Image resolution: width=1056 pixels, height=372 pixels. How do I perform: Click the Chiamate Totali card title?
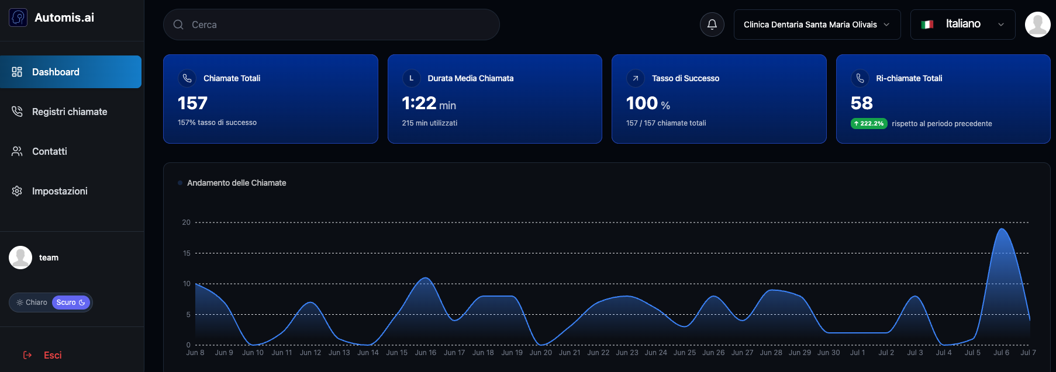tap(232, 78)
